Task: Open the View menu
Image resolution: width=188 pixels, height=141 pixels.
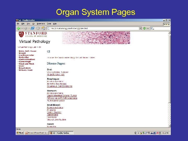Action: coord(28,24)
